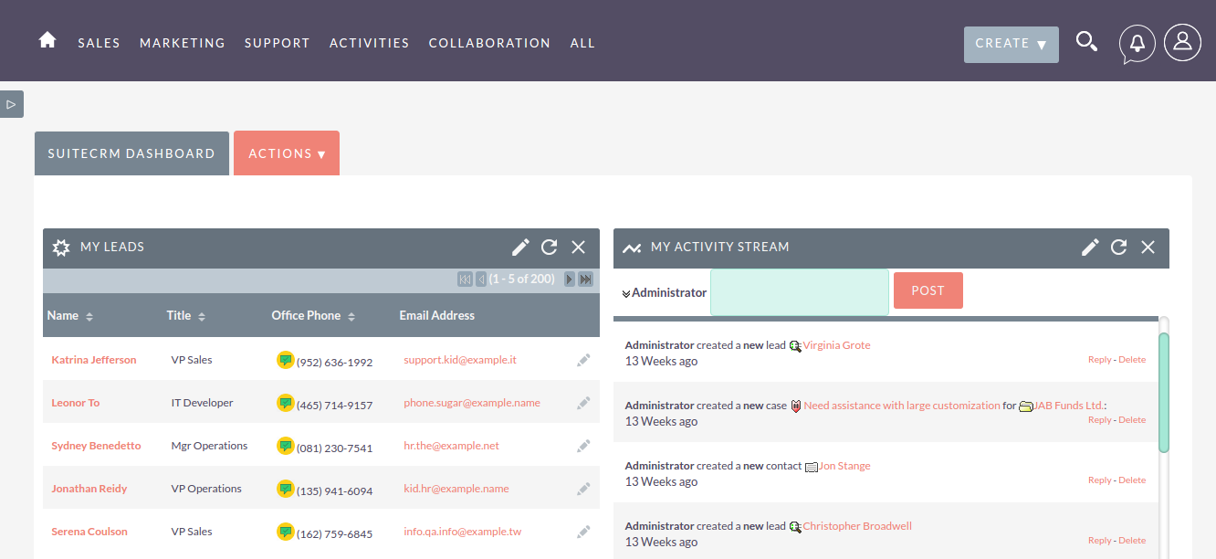Open Jonathan Reidy lead record
1216x559 pixels.
point(89,489)
